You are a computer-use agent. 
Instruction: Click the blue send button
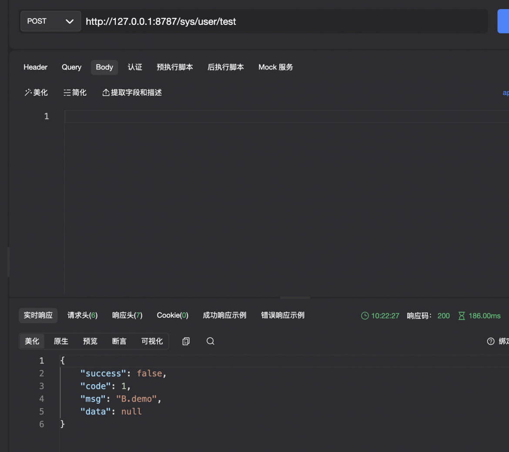[x=503, y=21]
